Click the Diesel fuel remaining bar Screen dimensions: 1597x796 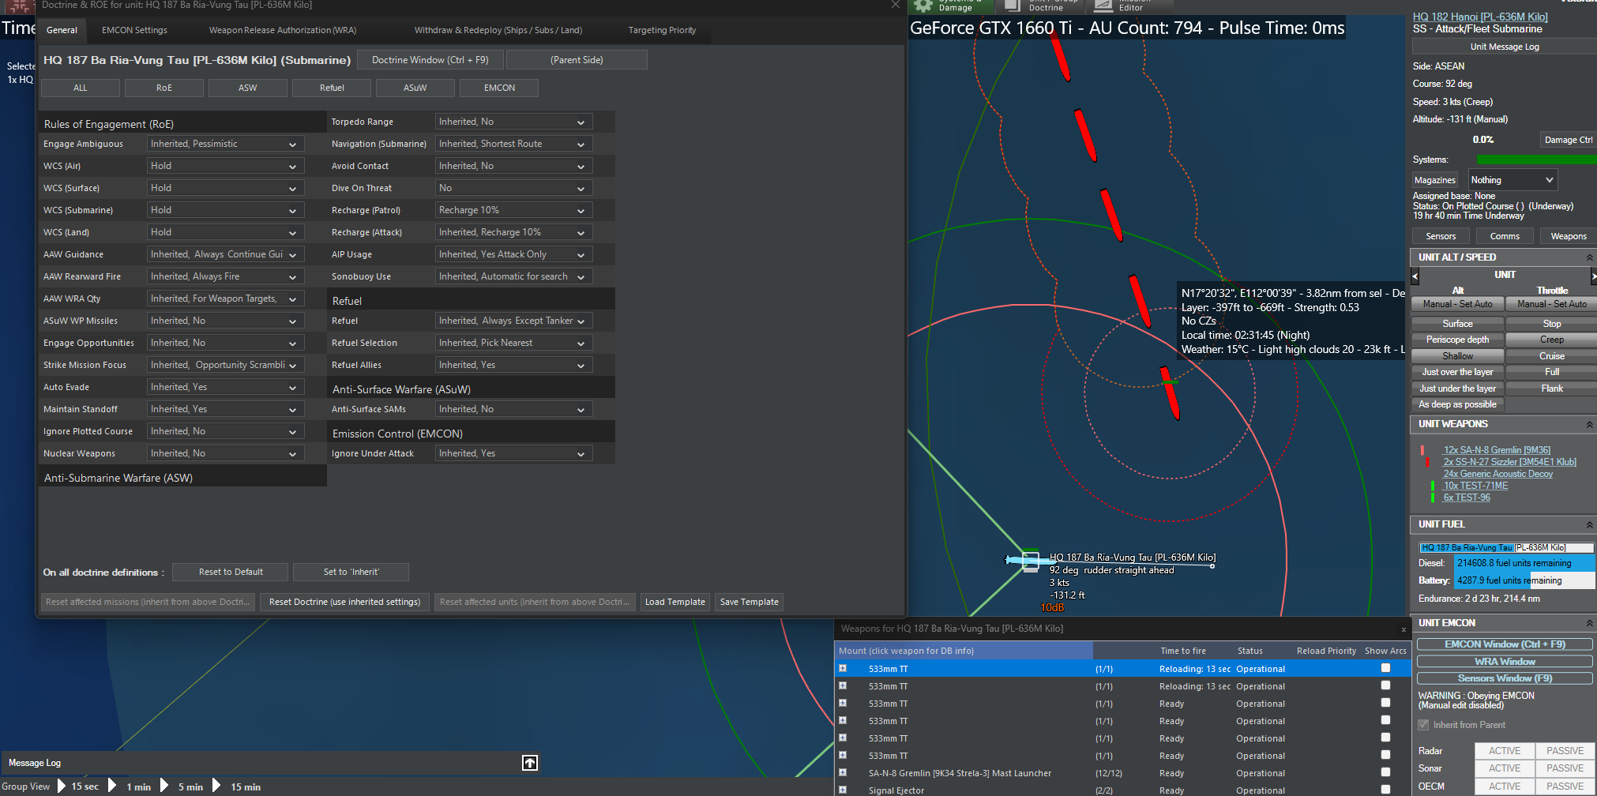pos(1524,563)
